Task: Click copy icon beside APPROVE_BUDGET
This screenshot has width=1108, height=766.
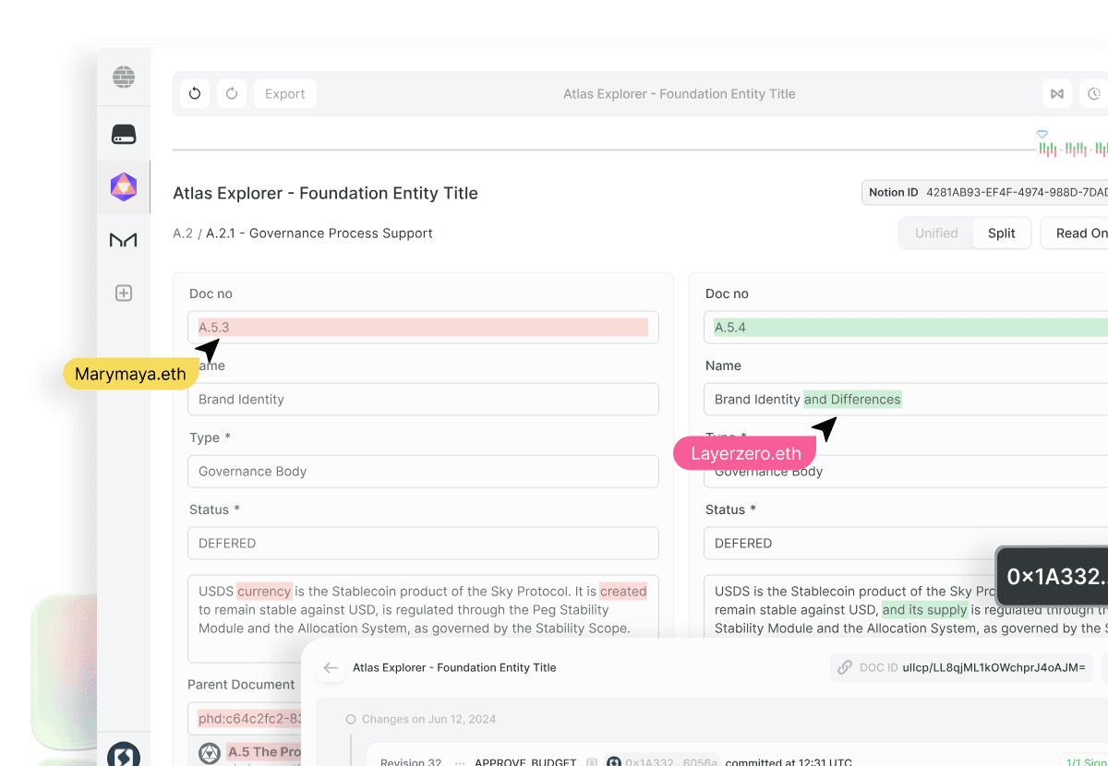Action: [x=592, y=762]
